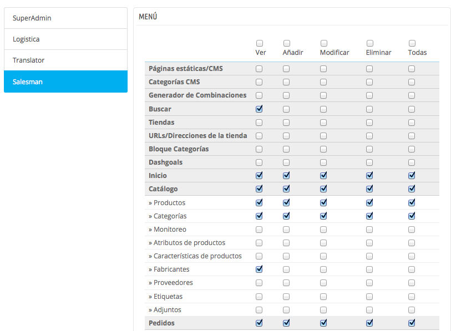Viewport: 451px width, 331px height.
Task: Uncheck the Ver permission for Buscar
Action: pyautogui.click(x=259, y=109)
